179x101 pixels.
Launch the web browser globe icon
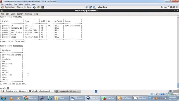coord(34,7)
